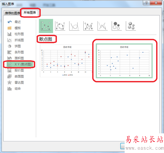Choose Scatter with straight lines subtype

point(102,26)
